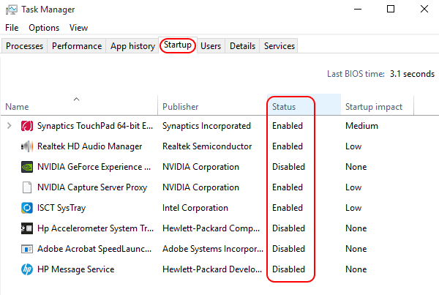Click the NVIDIA GeForce Experience green icon
The width and height of the screenshot is (439, 295).
click(27, 167)
